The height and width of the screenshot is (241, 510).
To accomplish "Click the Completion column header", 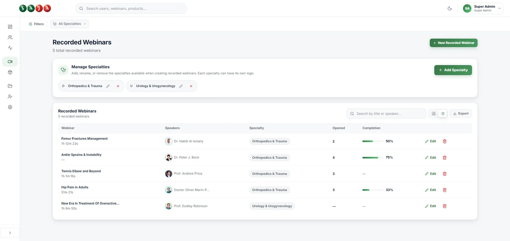I will pos(371,128).
